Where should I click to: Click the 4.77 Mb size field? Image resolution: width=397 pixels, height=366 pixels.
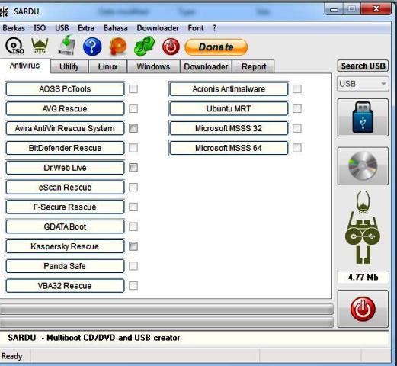coord(363,277)
